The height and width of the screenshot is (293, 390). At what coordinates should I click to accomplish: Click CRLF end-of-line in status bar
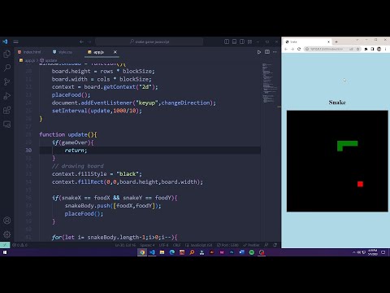click(176, 245)
